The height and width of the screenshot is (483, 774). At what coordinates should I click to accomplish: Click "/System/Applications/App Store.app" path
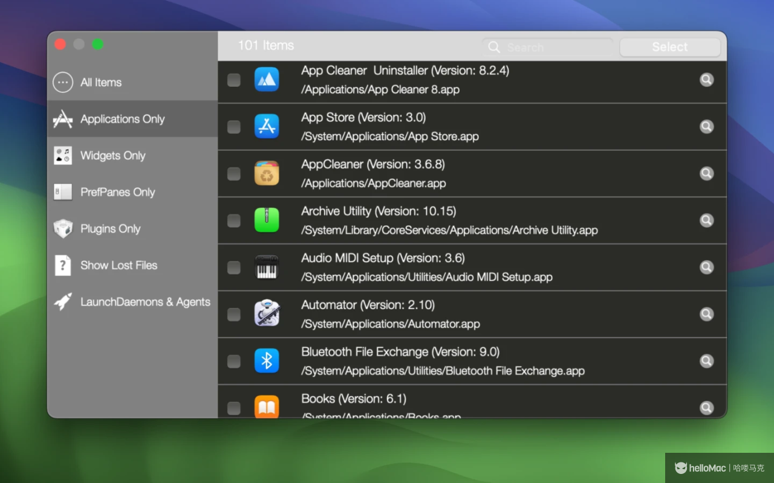click(390, 136)
